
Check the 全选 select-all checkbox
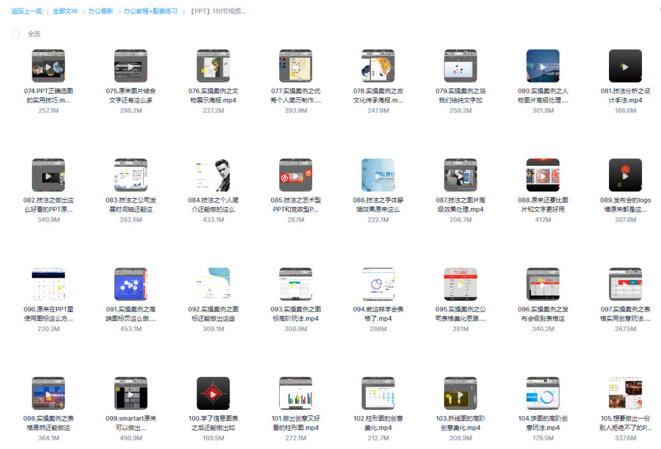click(15, 34)
